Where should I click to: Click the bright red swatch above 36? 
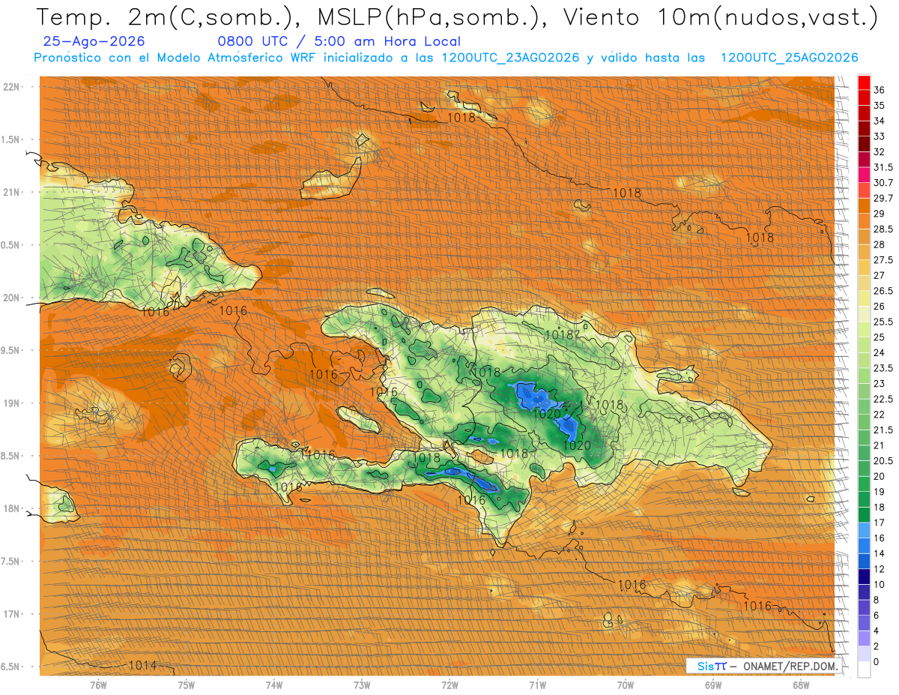click(x=864, y=82)
